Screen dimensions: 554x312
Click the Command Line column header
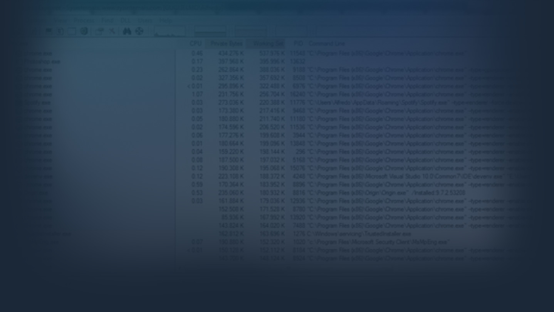tap(327, 44)
